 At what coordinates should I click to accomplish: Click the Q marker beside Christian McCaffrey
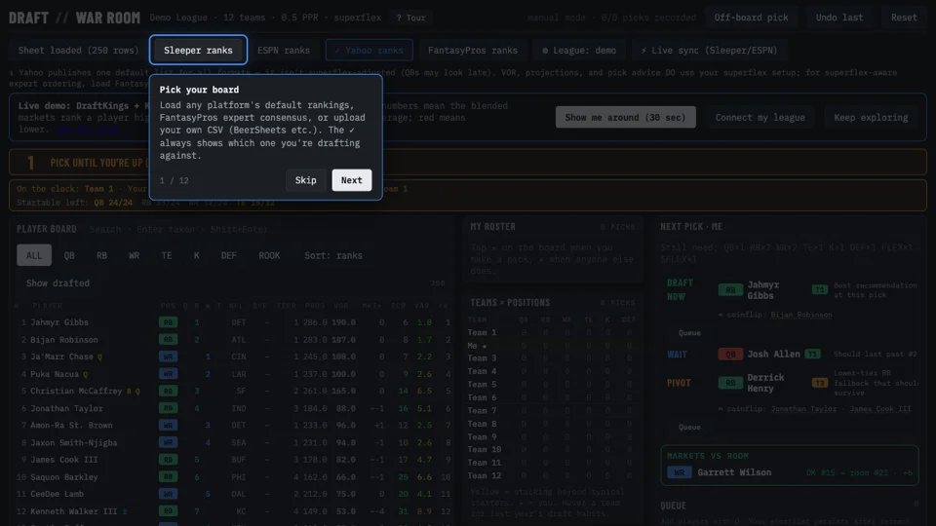(137, 392)
